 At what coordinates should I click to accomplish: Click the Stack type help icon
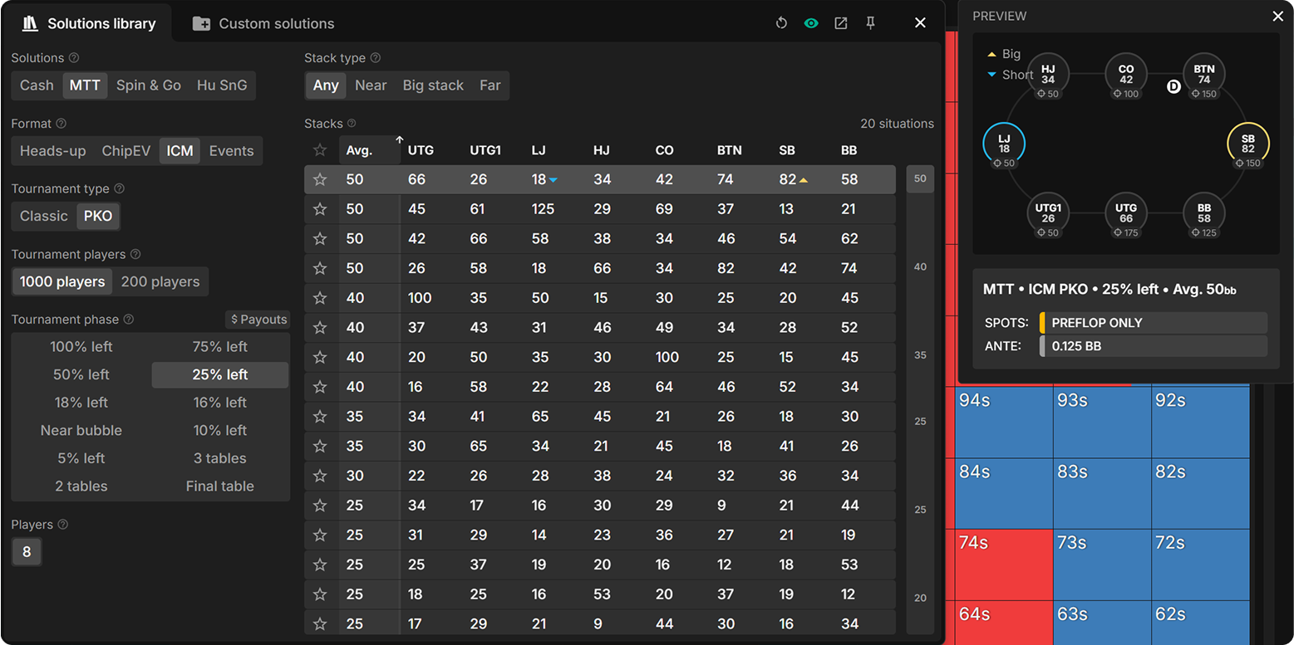375,58
